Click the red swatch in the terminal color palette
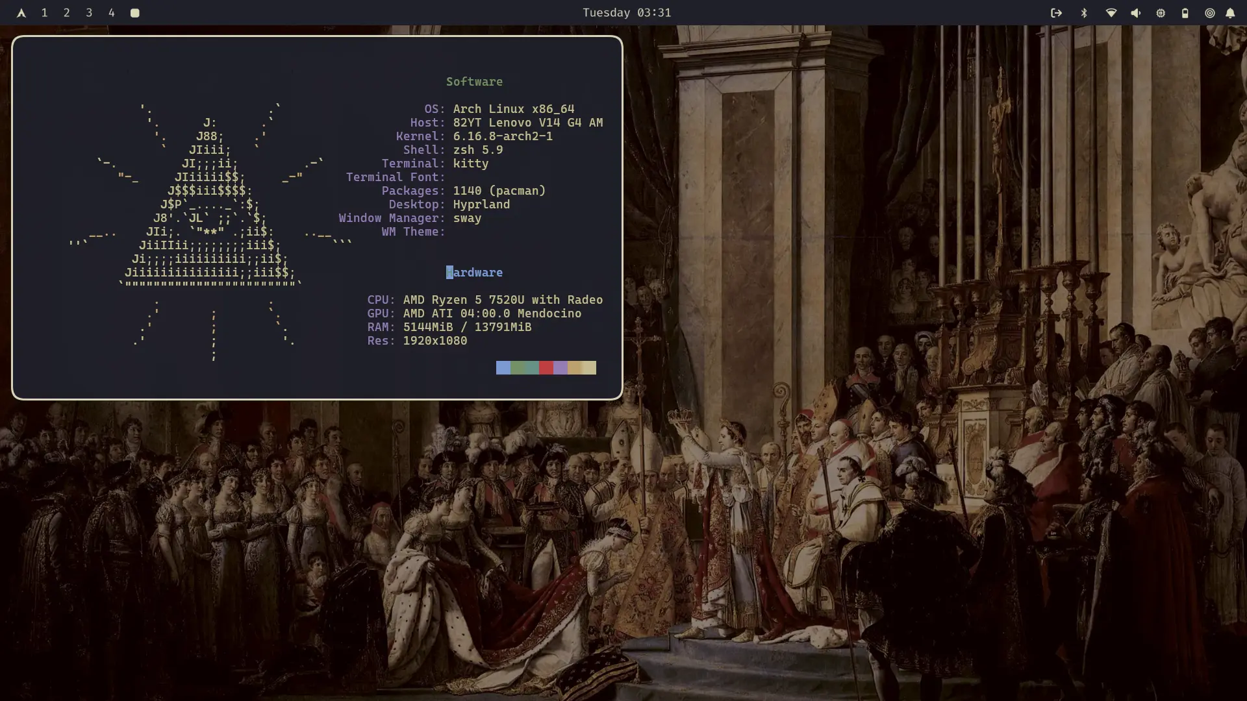Screen dimensions: 1247x701 (546, 367)
